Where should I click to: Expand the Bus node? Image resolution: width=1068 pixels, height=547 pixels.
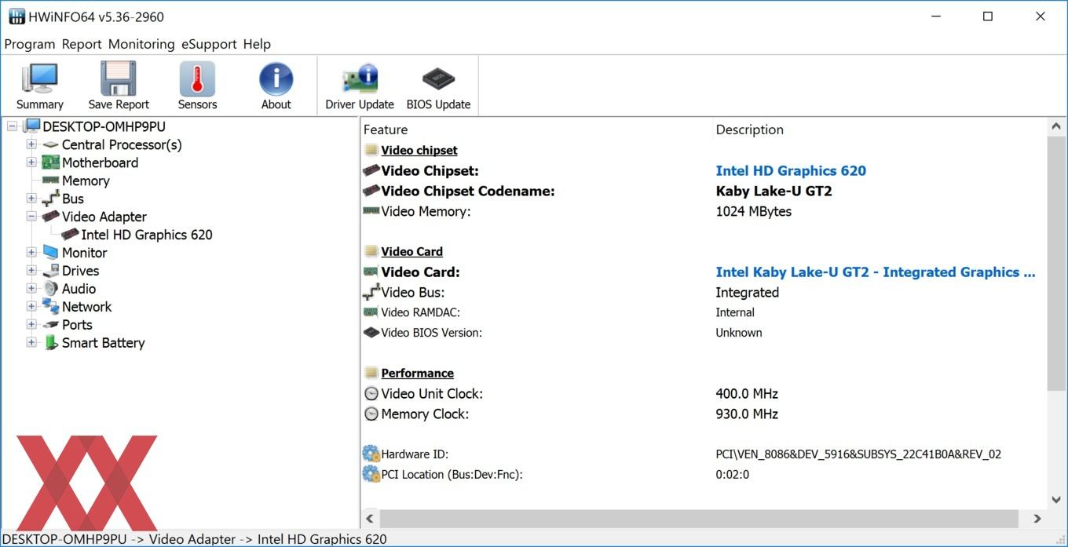31,199
